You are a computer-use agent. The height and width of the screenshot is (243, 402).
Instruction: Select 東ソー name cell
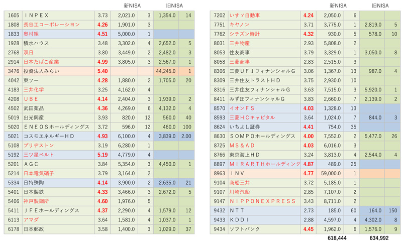pyautogui.click(x=58, y=80)
